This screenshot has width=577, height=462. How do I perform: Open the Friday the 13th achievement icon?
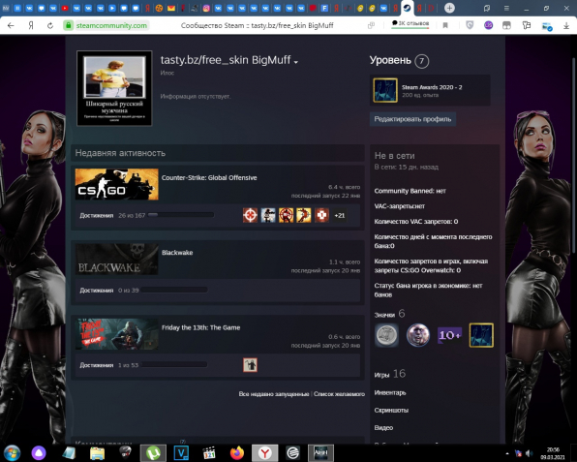point(250,365)
